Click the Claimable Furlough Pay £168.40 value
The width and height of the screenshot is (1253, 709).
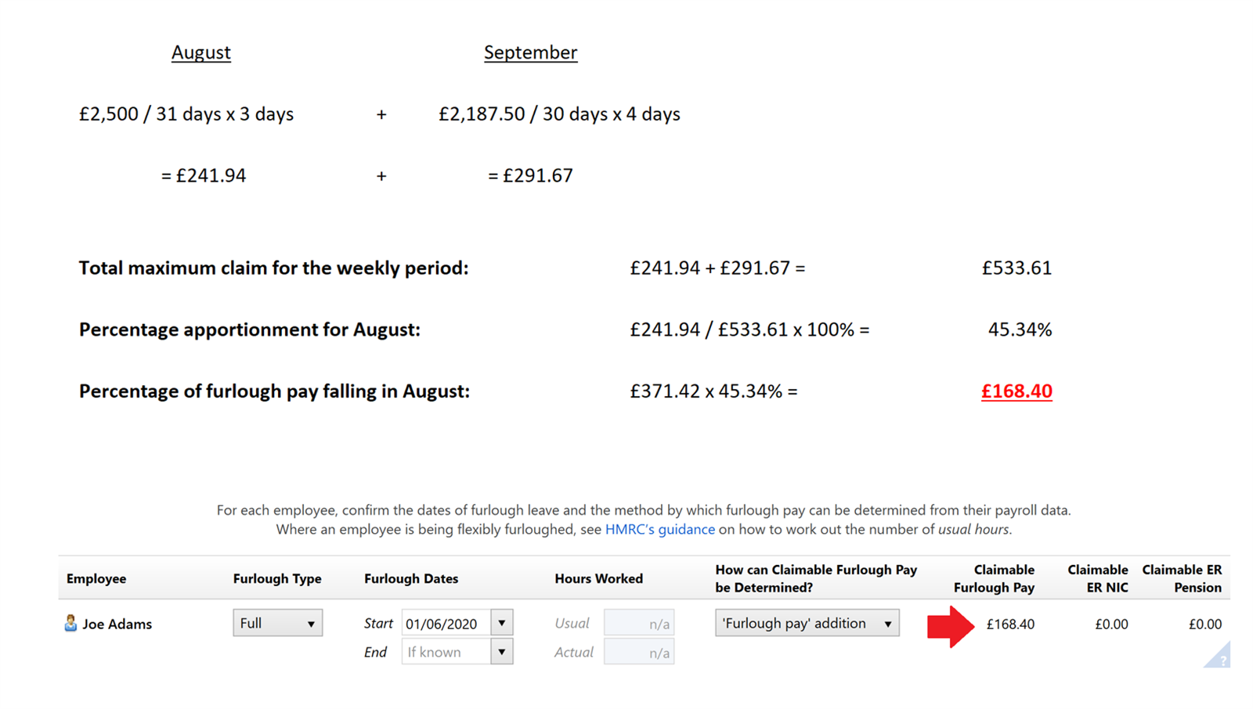(1010, 624)
